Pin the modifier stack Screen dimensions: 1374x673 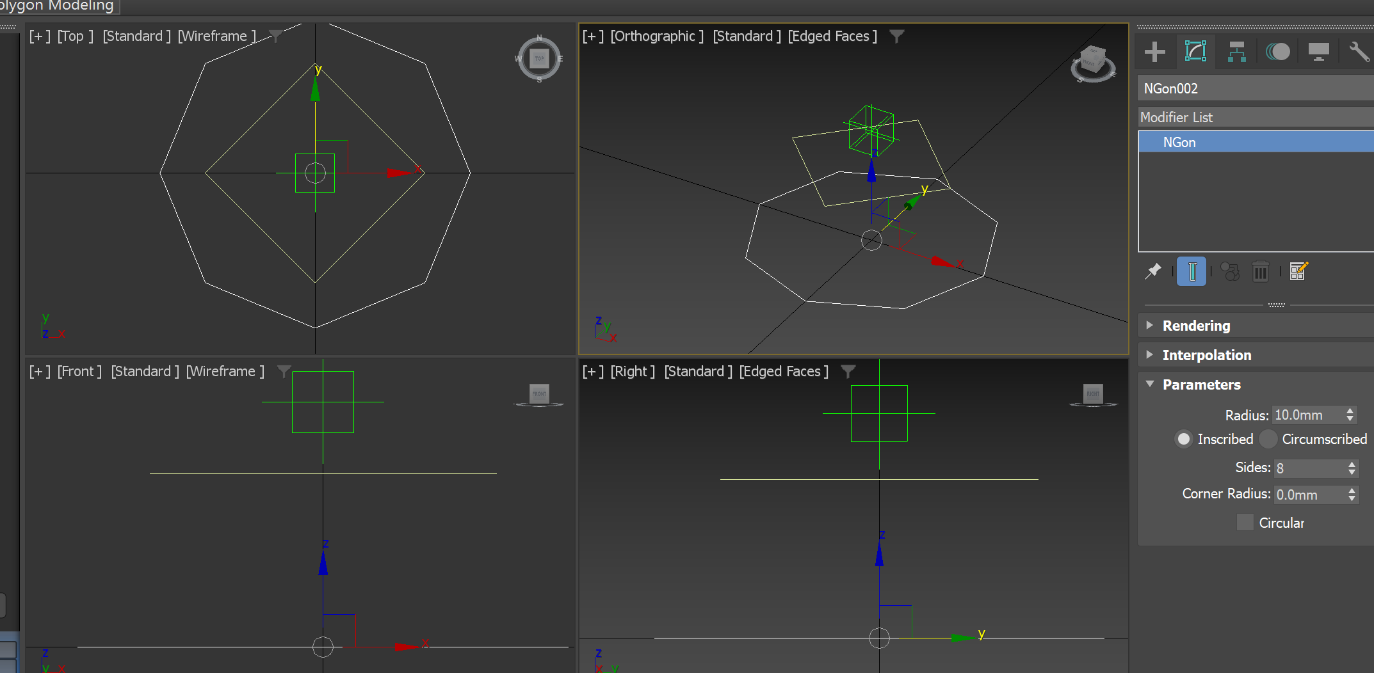click(x=1152, y=271)
